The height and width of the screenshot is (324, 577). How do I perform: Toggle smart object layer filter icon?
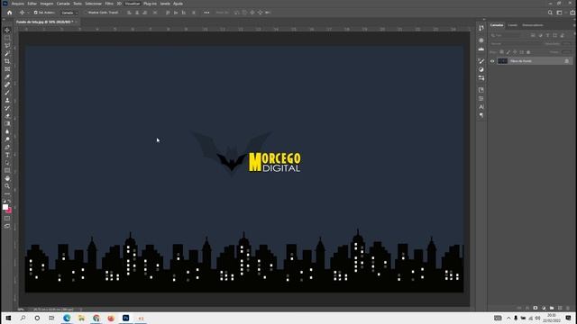tap(563, 35)
